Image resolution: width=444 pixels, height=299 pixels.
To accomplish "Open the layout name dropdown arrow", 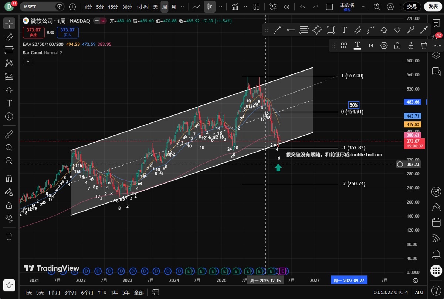I will tap(363, 7).
